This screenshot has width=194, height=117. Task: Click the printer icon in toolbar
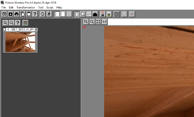click(16, 14)
